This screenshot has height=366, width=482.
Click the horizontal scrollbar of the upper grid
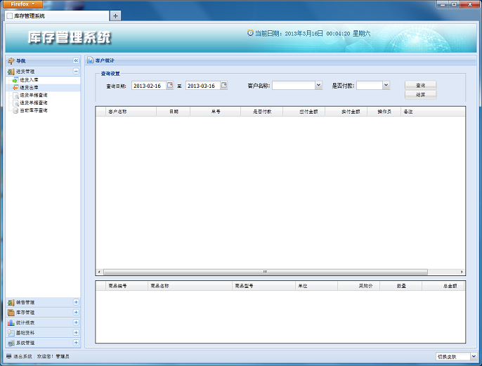266,272
